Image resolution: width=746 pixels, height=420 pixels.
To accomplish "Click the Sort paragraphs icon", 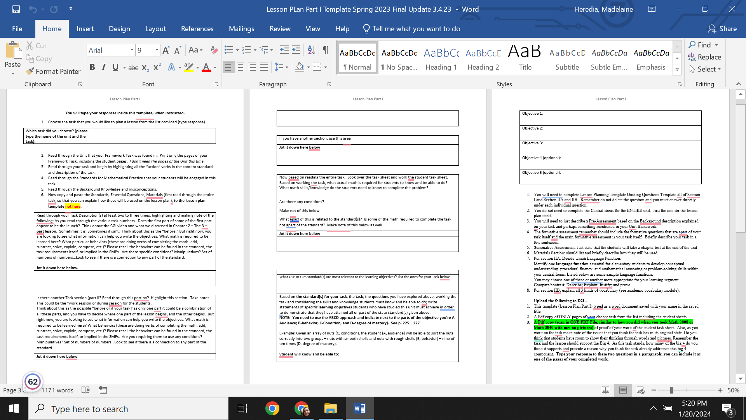I will coord(311,50).
